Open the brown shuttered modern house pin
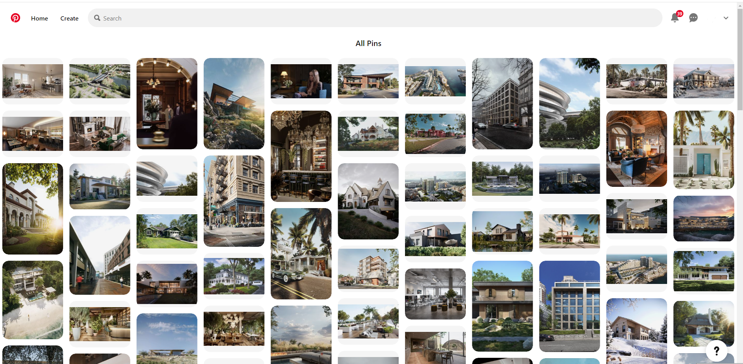743x364 pixels. click(502, 306)
